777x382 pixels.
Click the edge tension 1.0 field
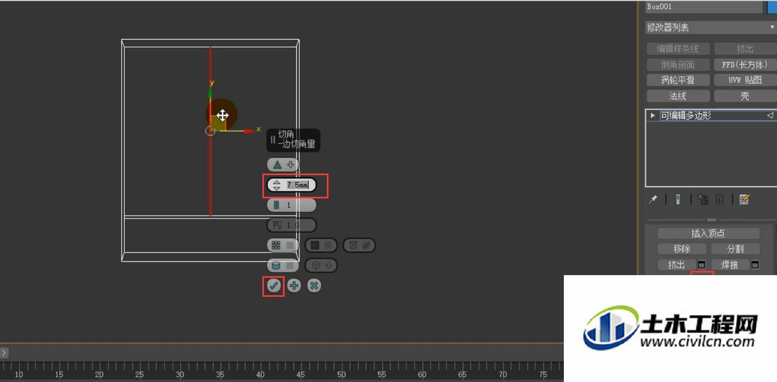[291, 225]
